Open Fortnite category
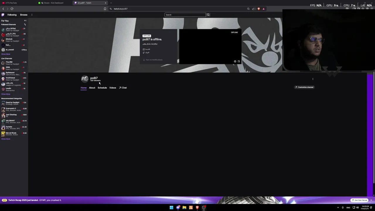Screen dimensions: 375x211 14,127
